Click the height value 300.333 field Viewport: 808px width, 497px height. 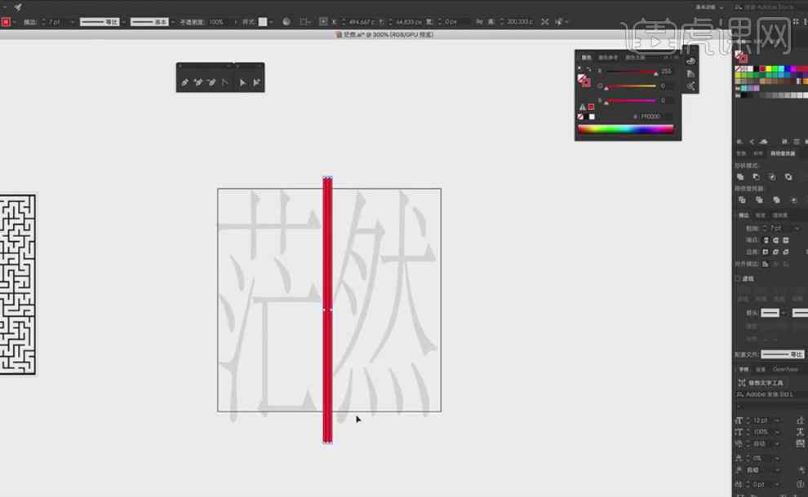(519, 22)
